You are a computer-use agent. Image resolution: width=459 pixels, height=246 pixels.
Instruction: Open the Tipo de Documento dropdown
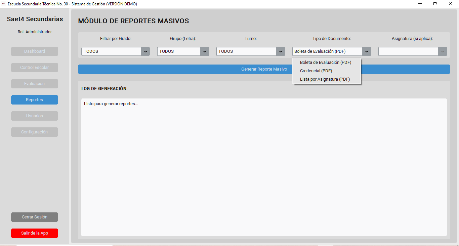(366, 51)
